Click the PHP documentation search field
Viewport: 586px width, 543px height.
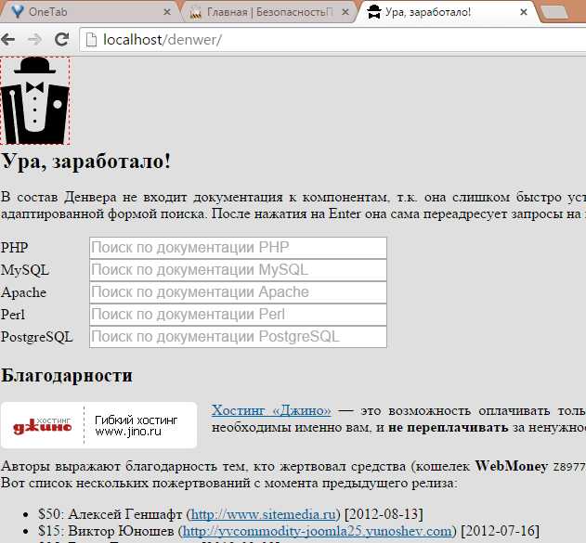[238, 248]
